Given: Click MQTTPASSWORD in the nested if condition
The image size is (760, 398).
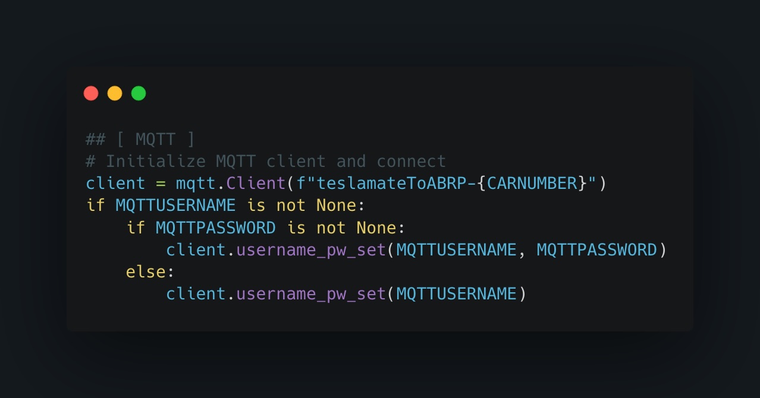Looking at the screenshot, I should (215, 228).
